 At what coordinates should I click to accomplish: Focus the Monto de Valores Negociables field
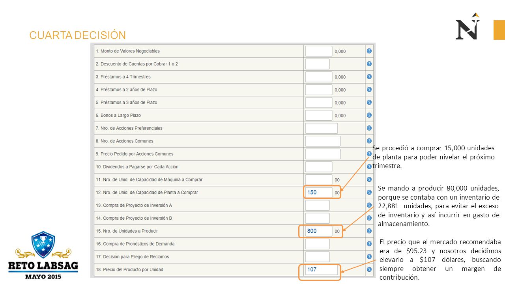pos(319,51)
